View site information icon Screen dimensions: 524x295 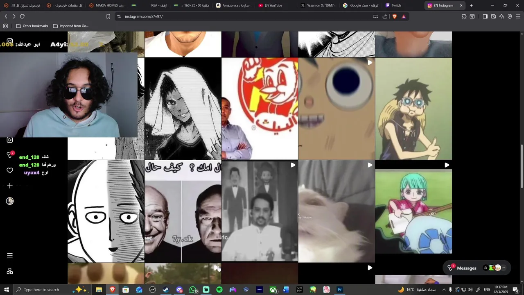[x=119, y=16]
